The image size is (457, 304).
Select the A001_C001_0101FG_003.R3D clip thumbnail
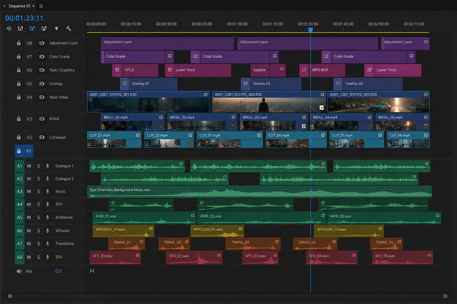click(x=378, y=104)
